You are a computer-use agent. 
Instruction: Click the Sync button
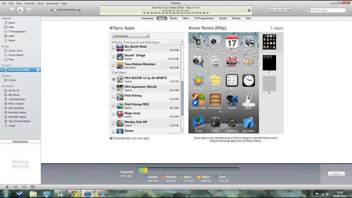[336, 174]
